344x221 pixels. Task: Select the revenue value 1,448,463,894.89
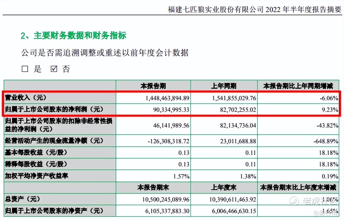(x=168, y=98)
